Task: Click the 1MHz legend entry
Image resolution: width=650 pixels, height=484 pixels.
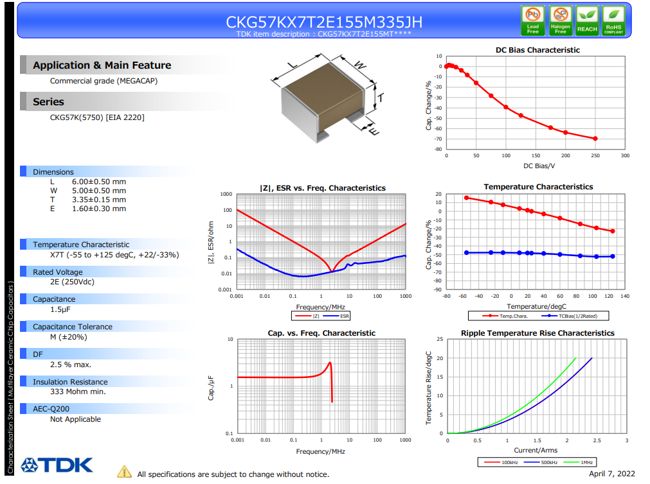Action: pos(578,462)
